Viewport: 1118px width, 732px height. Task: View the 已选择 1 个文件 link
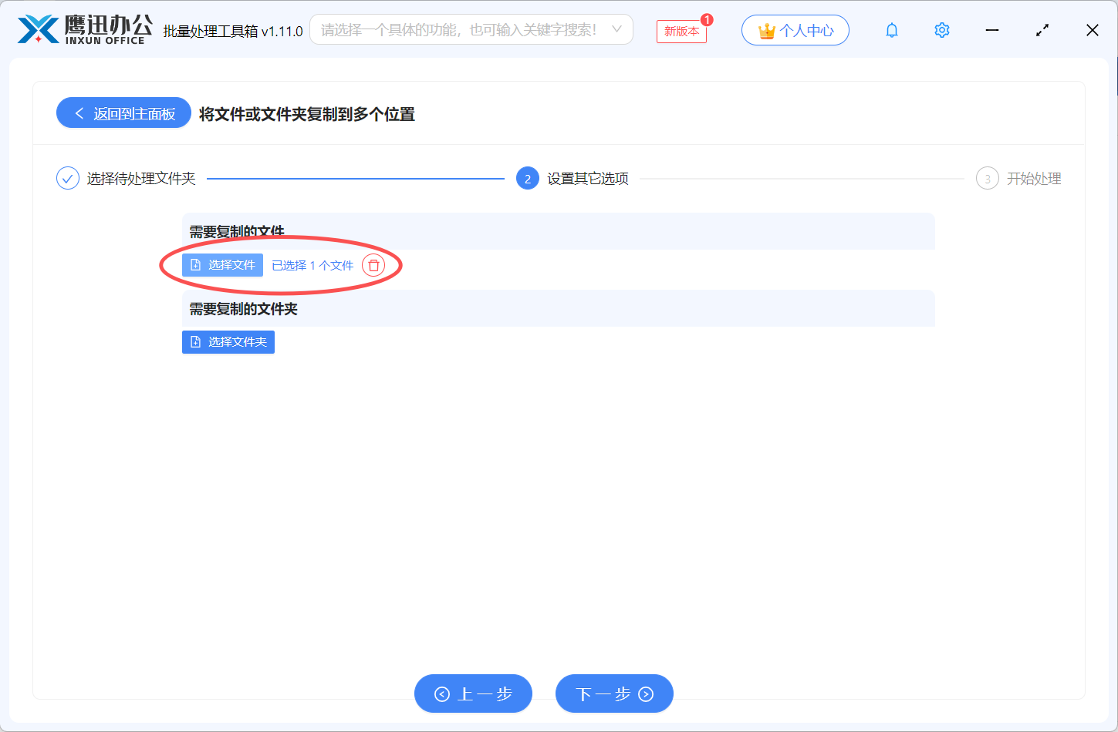(x=312, y=265)
